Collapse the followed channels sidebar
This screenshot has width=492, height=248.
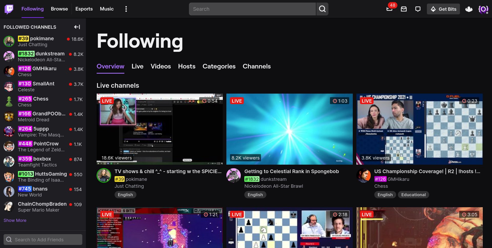click(77, 27)
